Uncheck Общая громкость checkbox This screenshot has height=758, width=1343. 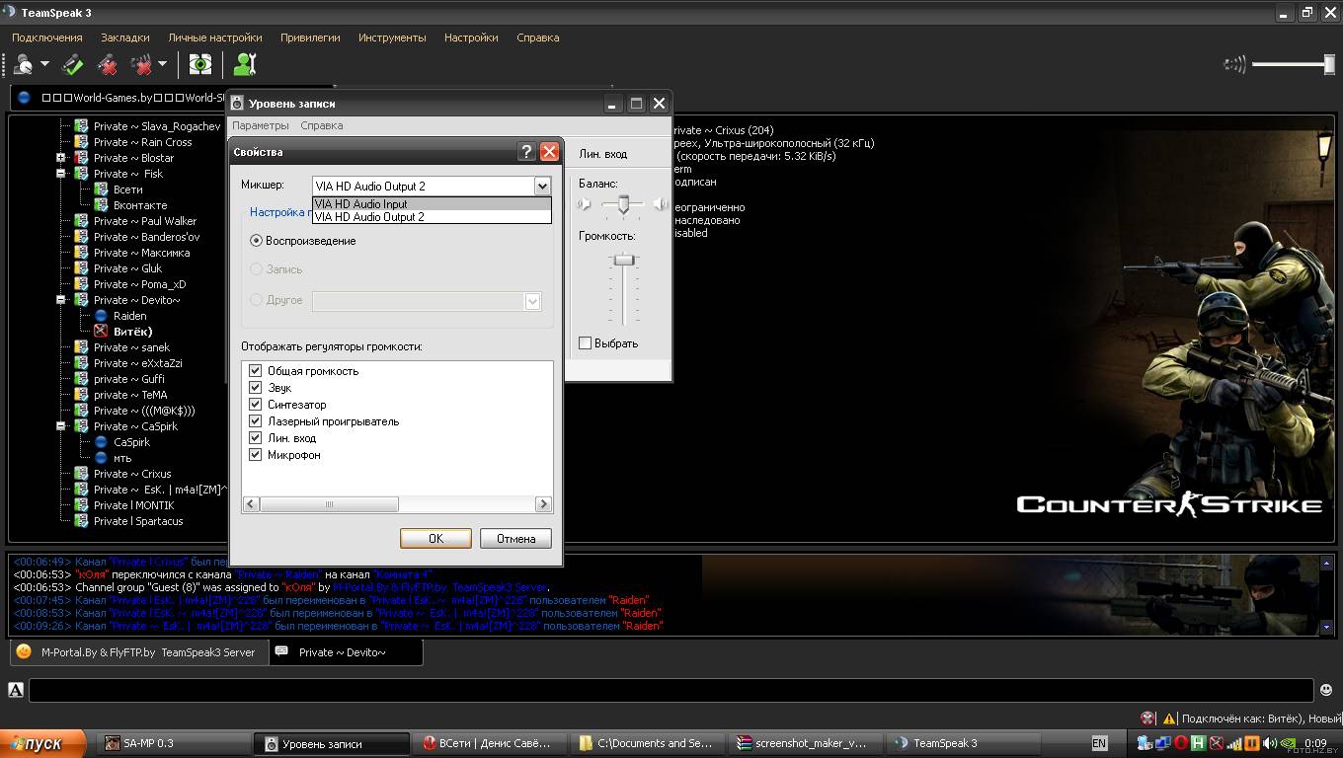point(255,371)
